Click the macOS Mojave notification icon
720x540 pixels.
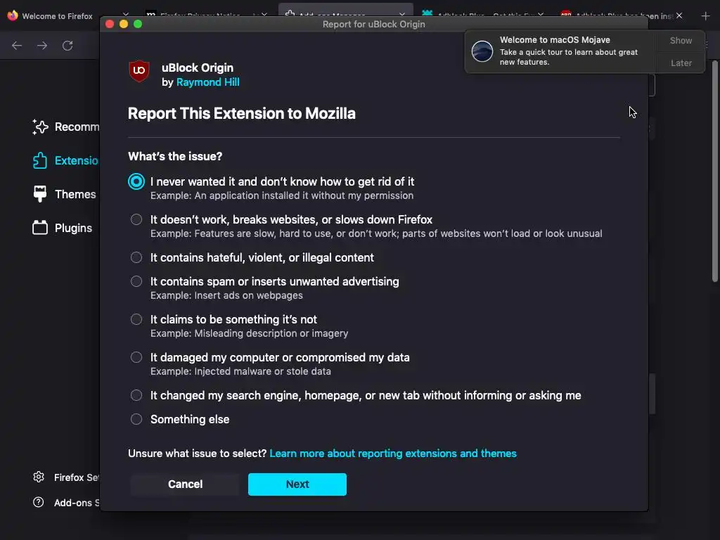482,51
